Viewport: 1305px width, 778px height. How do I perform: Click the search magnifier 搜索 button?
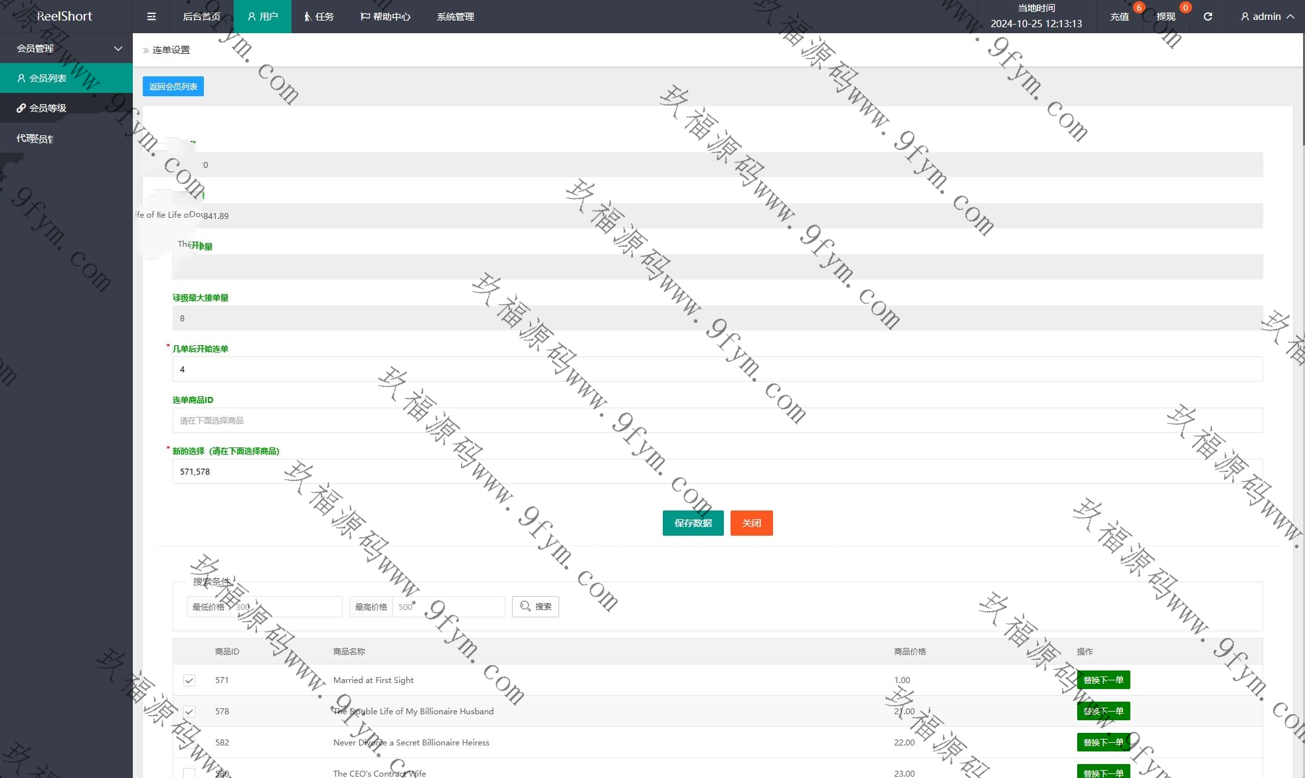535,607
